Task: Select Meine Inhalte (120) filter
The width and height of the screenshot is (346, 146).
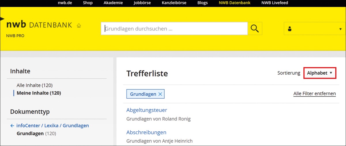Action: (39, 93)
